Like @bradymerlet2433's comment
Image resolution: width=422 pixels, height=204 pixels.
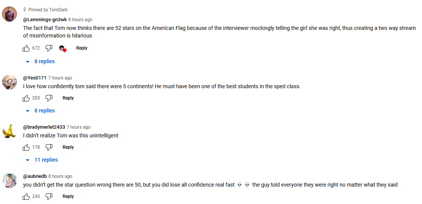(26, 147)
